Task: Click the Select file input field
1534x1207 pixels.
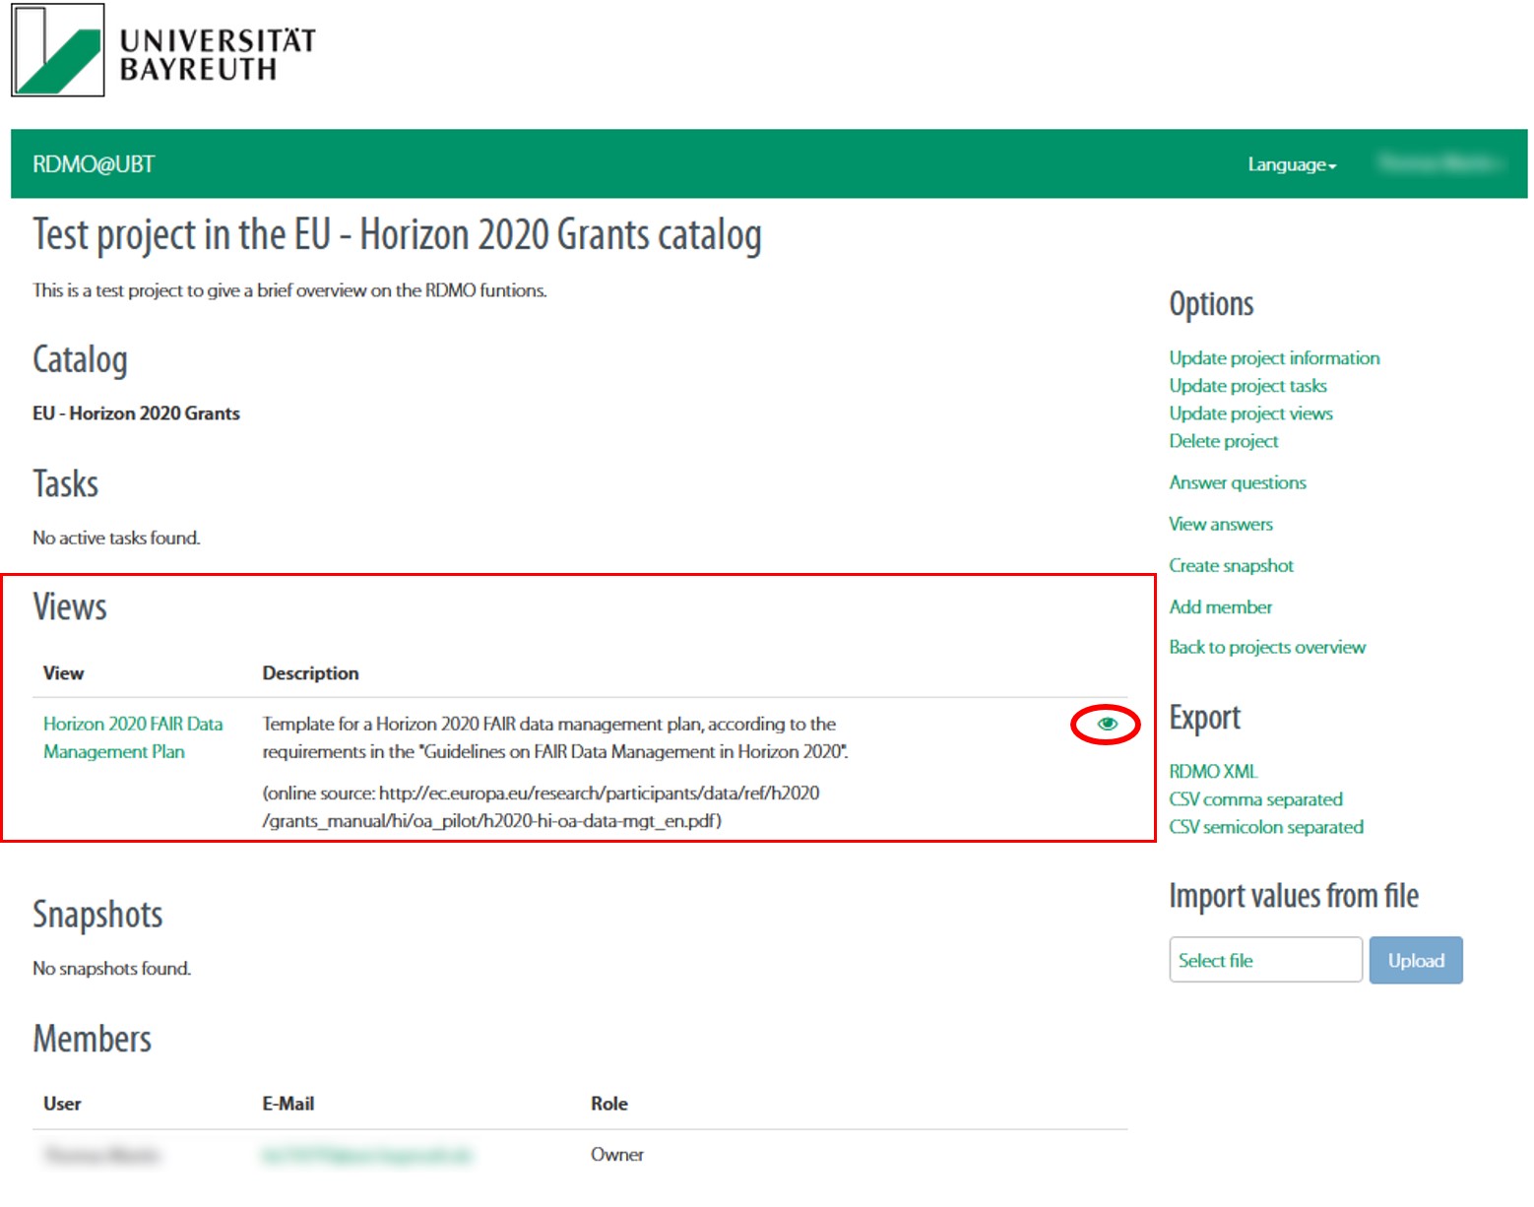Action: [1265, 960]
